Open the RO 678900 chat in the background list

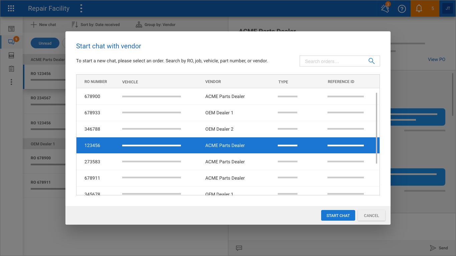click(44, 161)
